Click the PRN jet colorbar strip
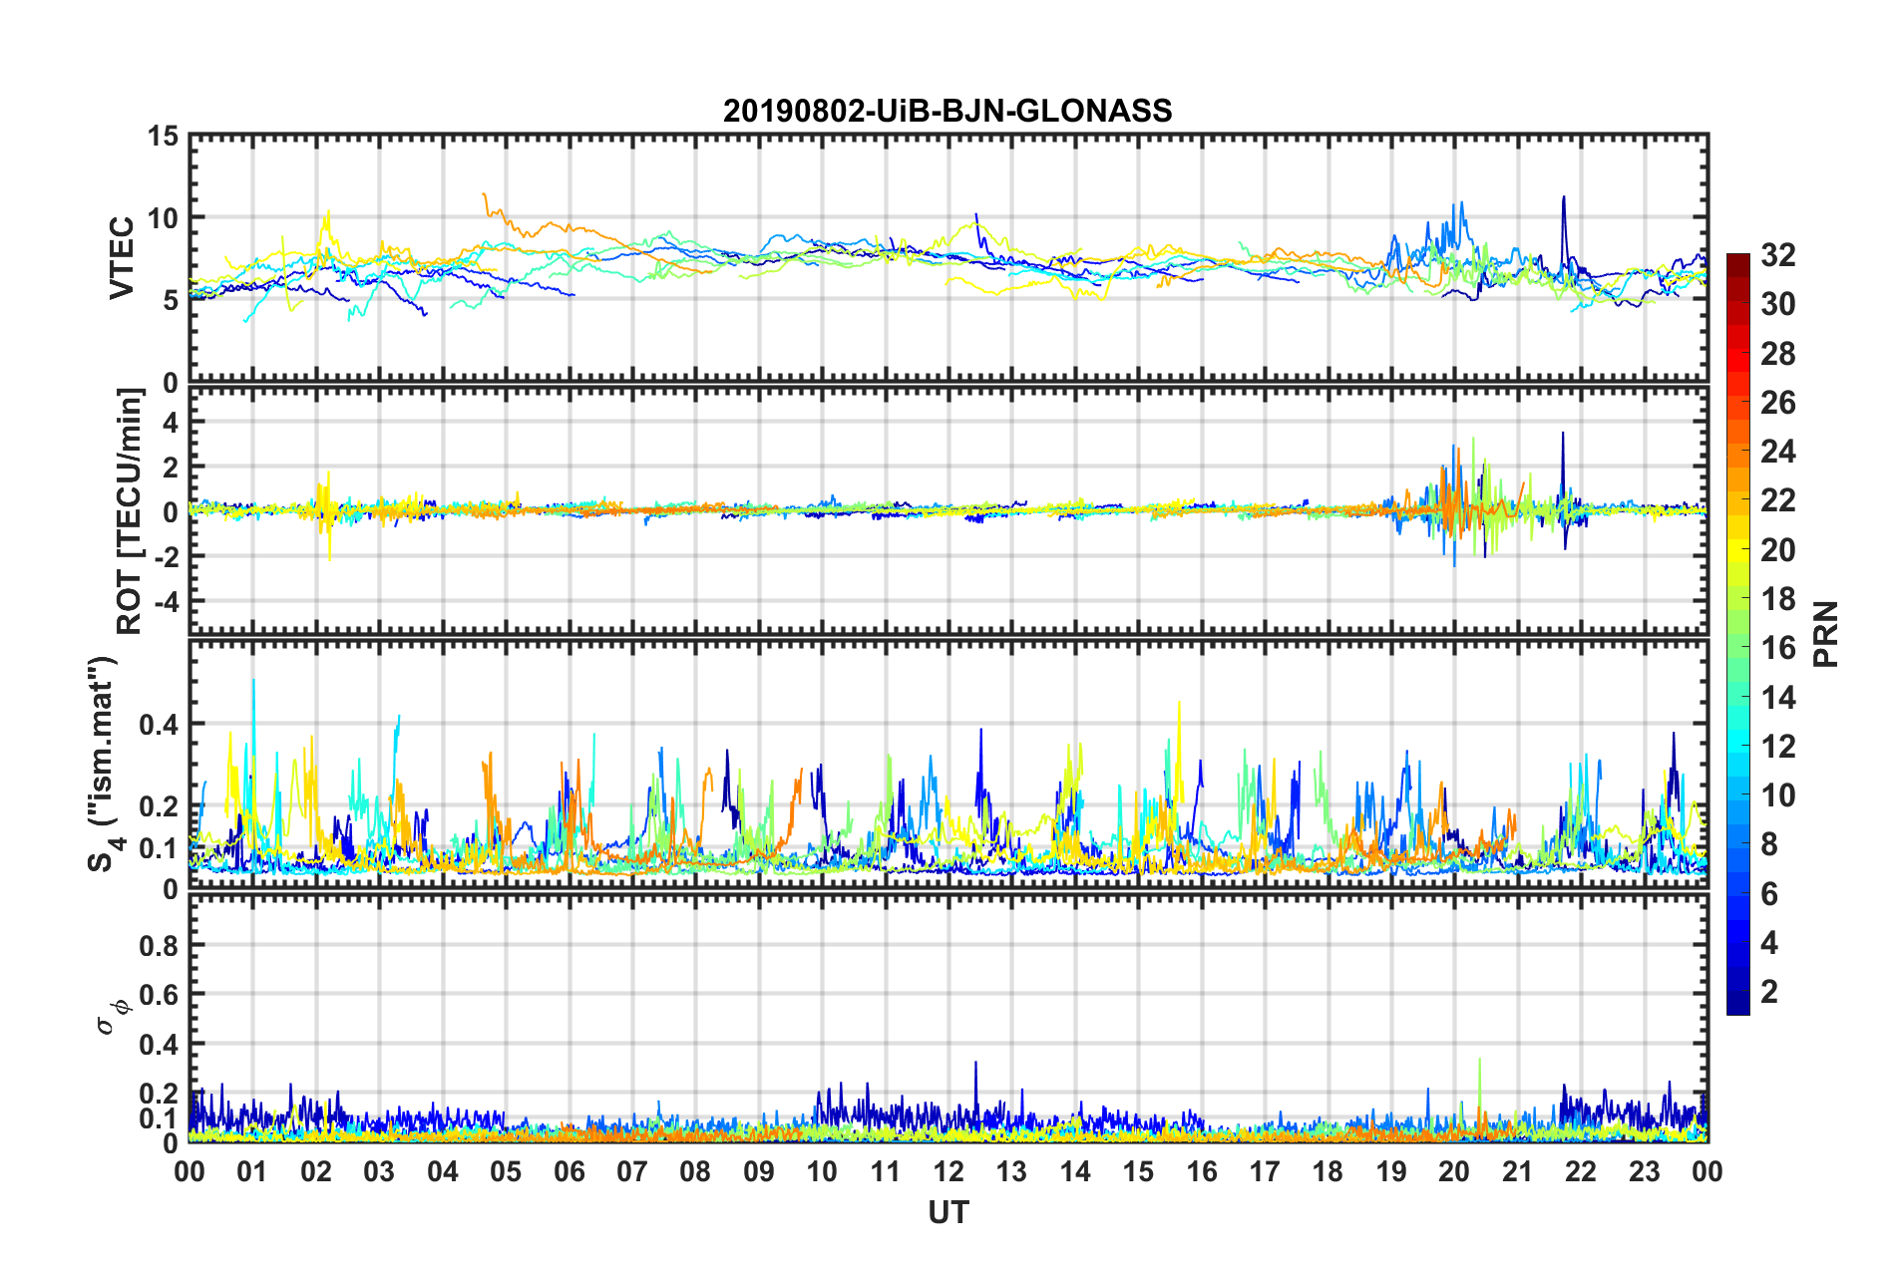Image resolution: width=1897 pixels, height=1268 pixels. click(1738, 634)
